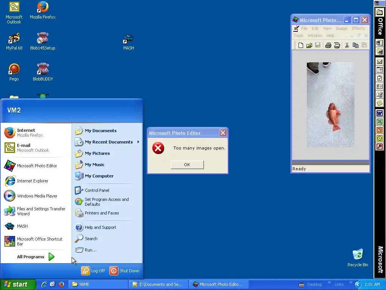Image resolution: width=386 pixels, height=290 pixels.
Task: Open Image menu in Photo Editor
Action: [342, 28]
